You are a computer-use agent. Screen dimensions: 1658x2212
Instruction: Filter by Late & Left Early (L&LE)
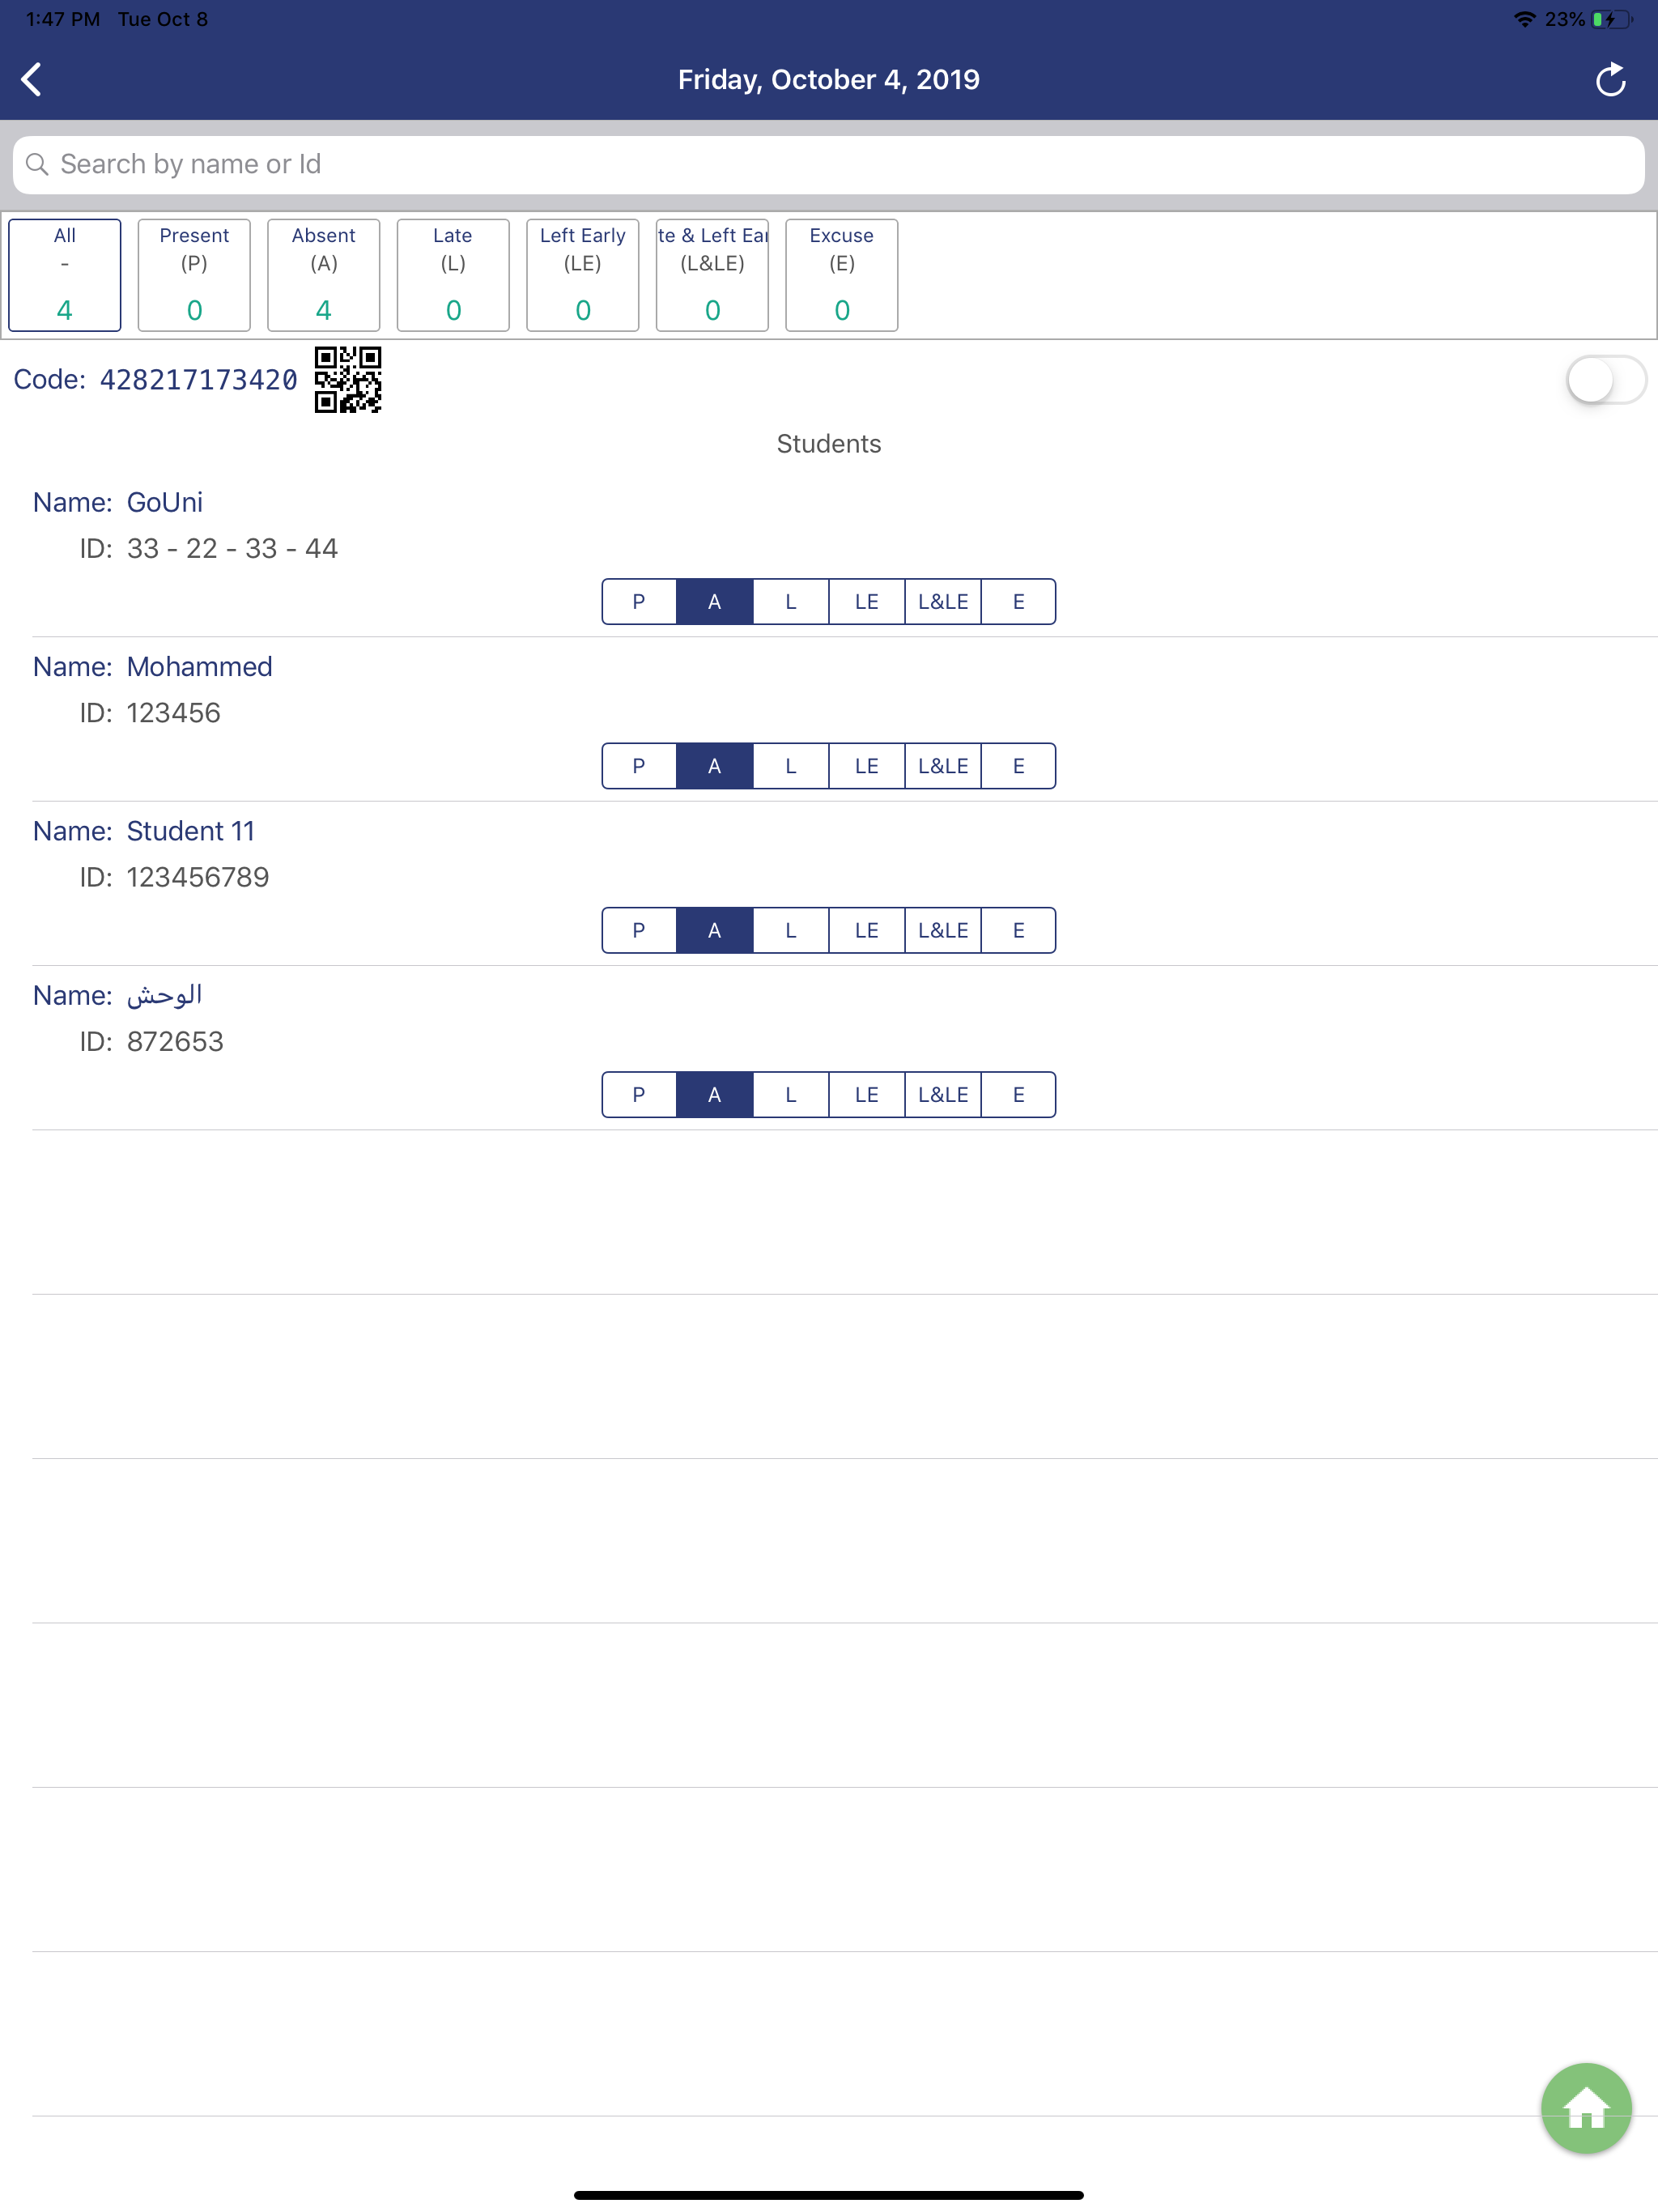(712, 275)
